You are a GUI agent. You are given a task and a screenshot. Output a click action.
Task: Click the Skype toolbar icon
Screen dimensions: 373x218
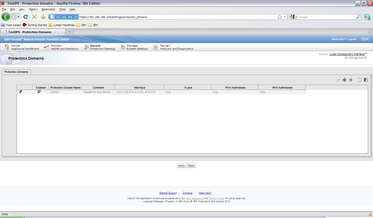367,17
